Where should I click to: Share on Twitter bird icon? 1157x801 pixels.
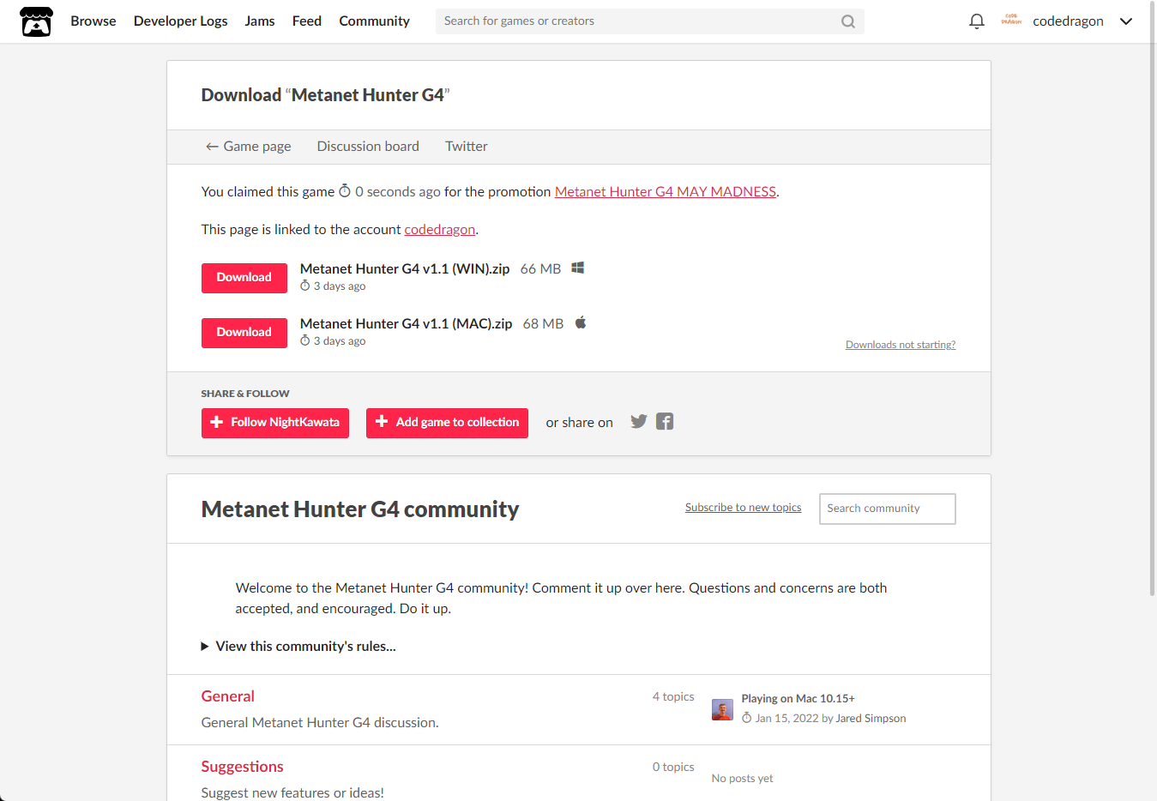[x=639, y=421]
